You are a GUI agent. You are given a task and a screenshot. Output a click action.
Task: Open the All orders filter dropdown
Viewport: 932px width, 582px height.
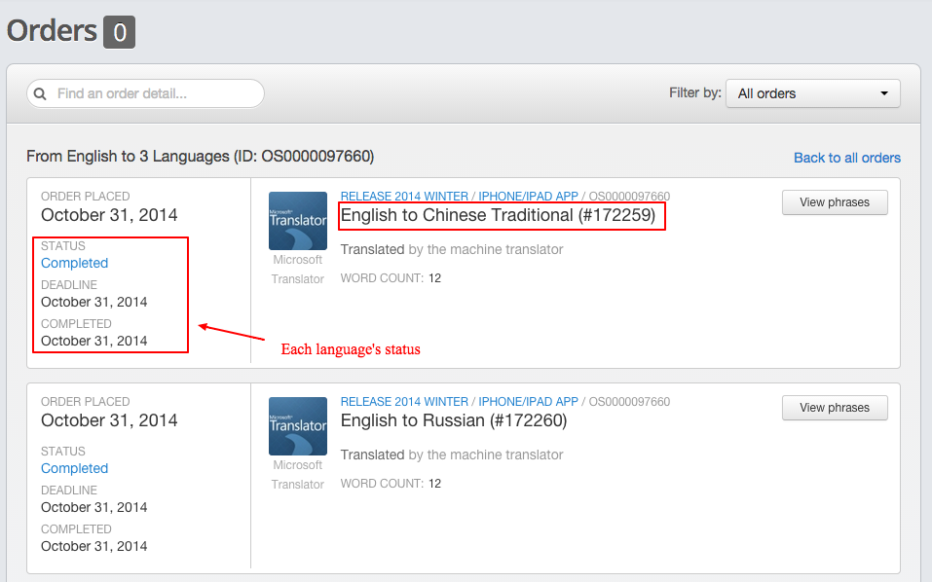click(812, 93)
